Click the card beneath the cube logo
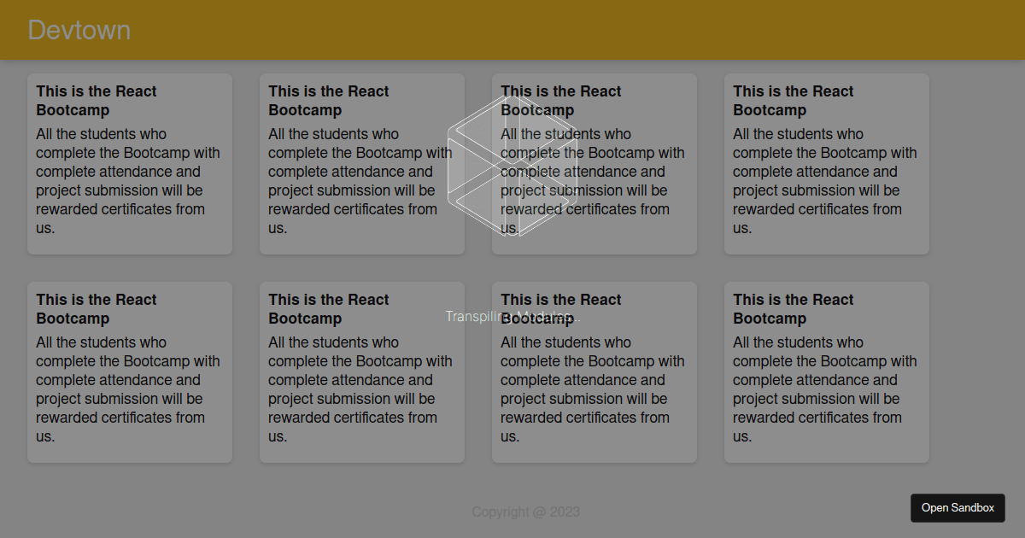Viewport: 1025px width, 538px height. (x=594, y=163)
